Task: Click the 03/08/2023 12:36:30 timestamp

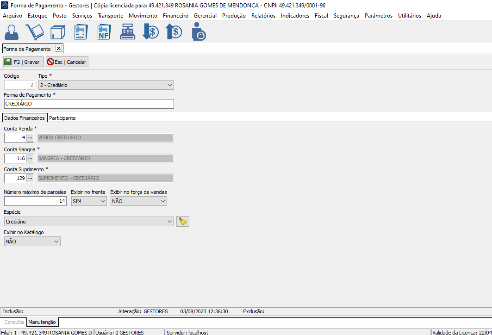Action: 204,311
